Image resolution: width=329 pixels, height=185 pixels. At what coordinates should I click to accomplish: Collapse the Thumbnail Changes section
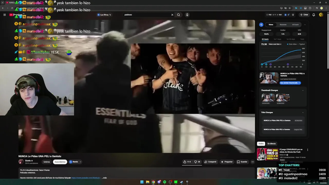pos(303,90)
